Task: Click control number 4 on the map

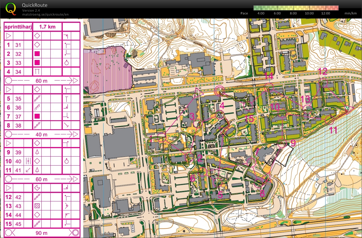Action: click(222, 106)
